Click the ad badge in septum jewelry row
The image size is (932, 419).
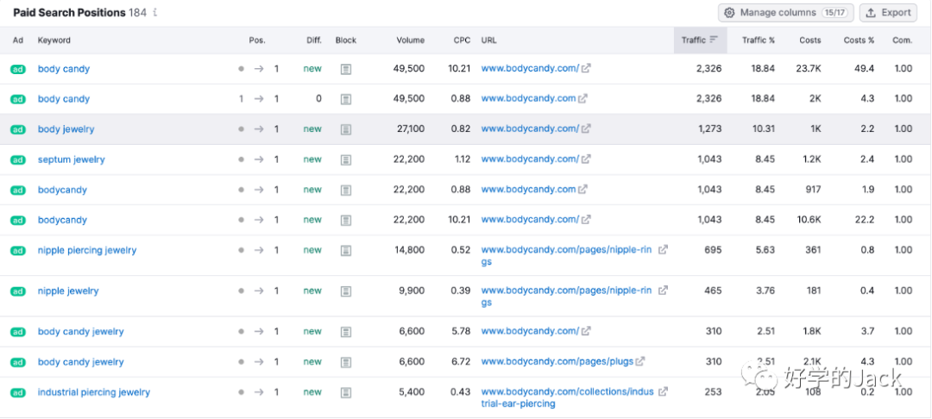[x=18, y=159]
